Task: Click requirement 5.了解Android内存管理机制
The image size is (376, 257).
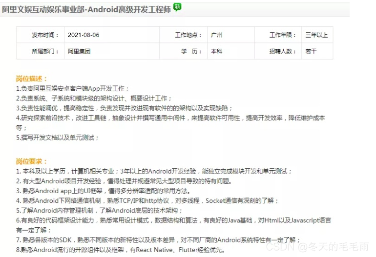Action: (99, 211)
